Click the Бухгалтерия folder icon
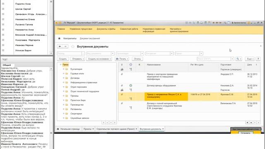The image size is (265, 149). coord(67,69)
